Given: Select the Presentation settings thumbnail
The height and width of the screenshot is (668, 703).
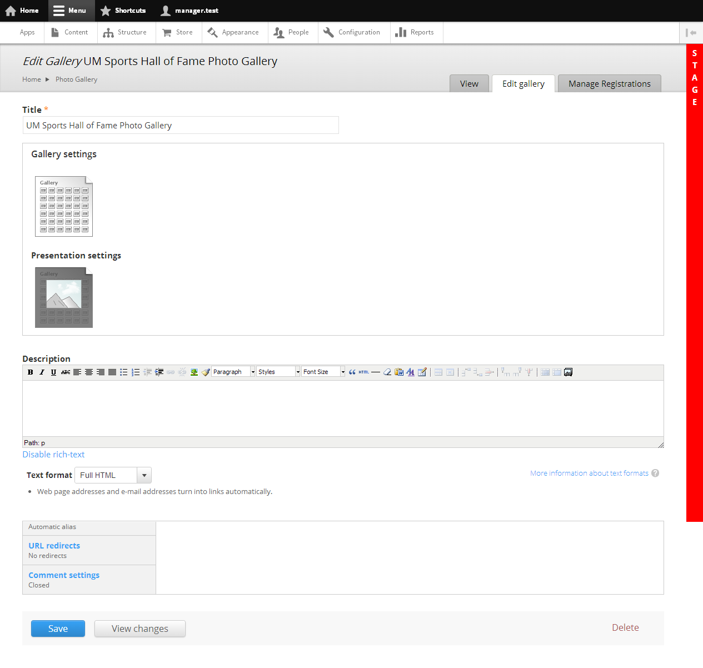Looking at the screenshot, I should pos(64,298).
